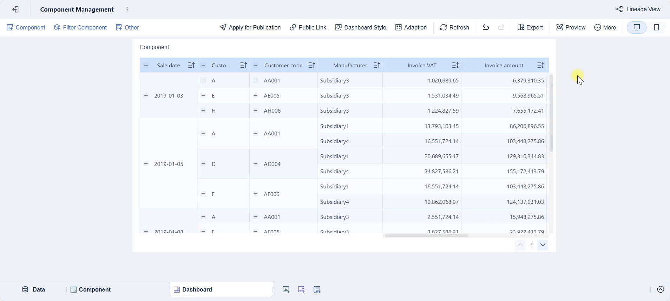Export the dashboard
Viewport: 670px width, 301px height.
pos(530,27)
